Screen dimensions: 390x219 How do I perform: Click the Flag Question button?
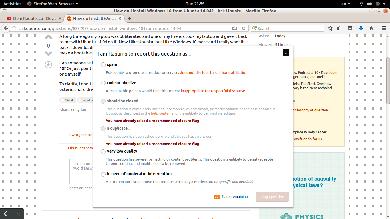coord(272,197)
